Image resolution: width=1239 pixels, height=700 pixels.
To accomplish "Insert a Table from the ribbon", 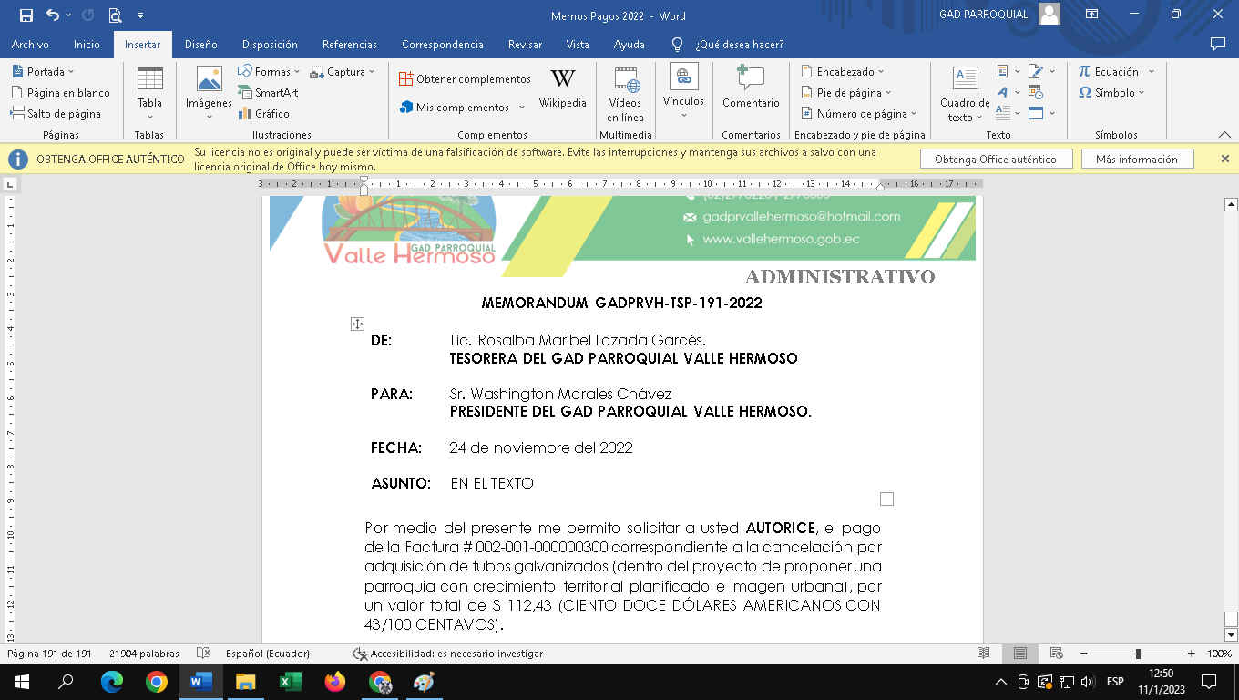I will tap(149, 93).
